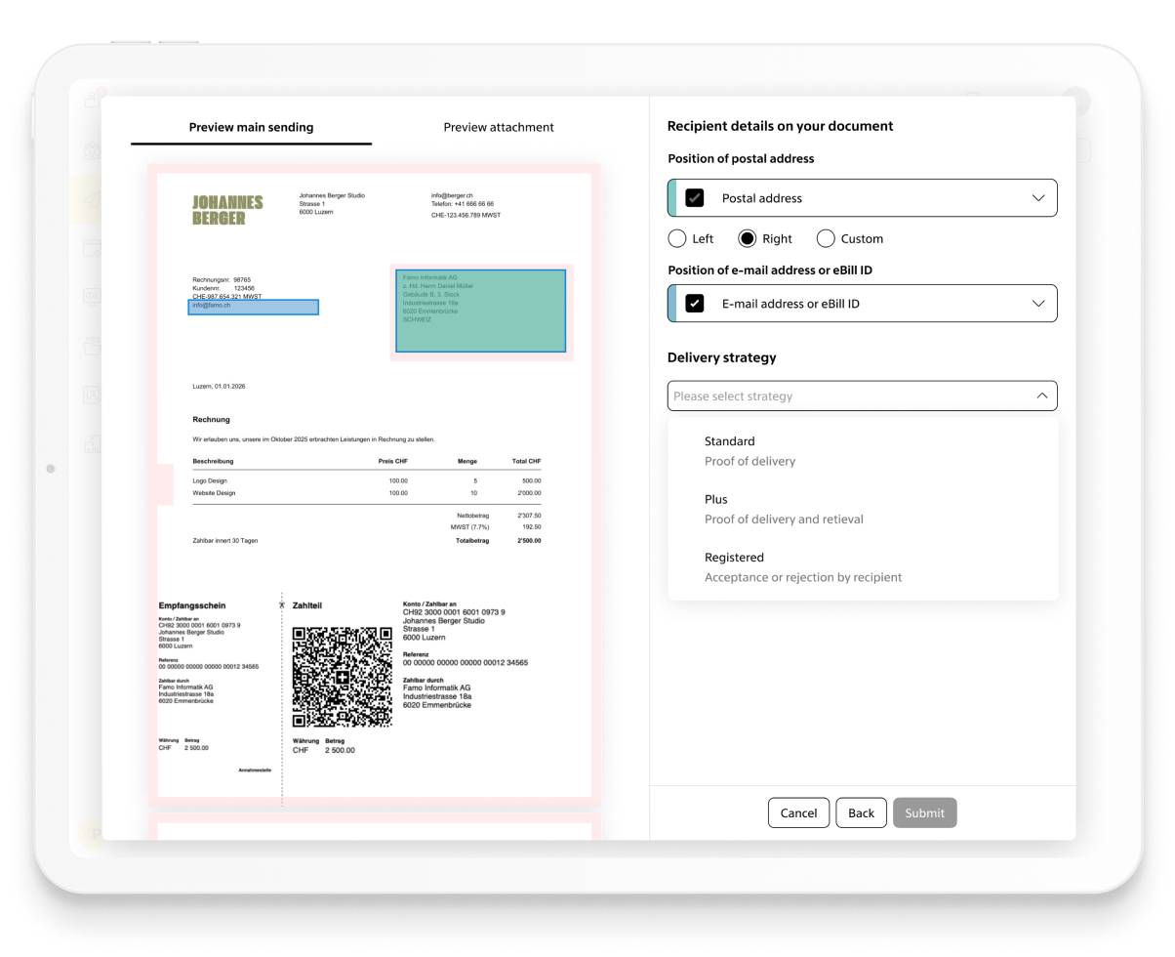Click the 'Rechnung' heading on the invoice
This screenshot has width=1175, height=957.
(x=212, y=419)
